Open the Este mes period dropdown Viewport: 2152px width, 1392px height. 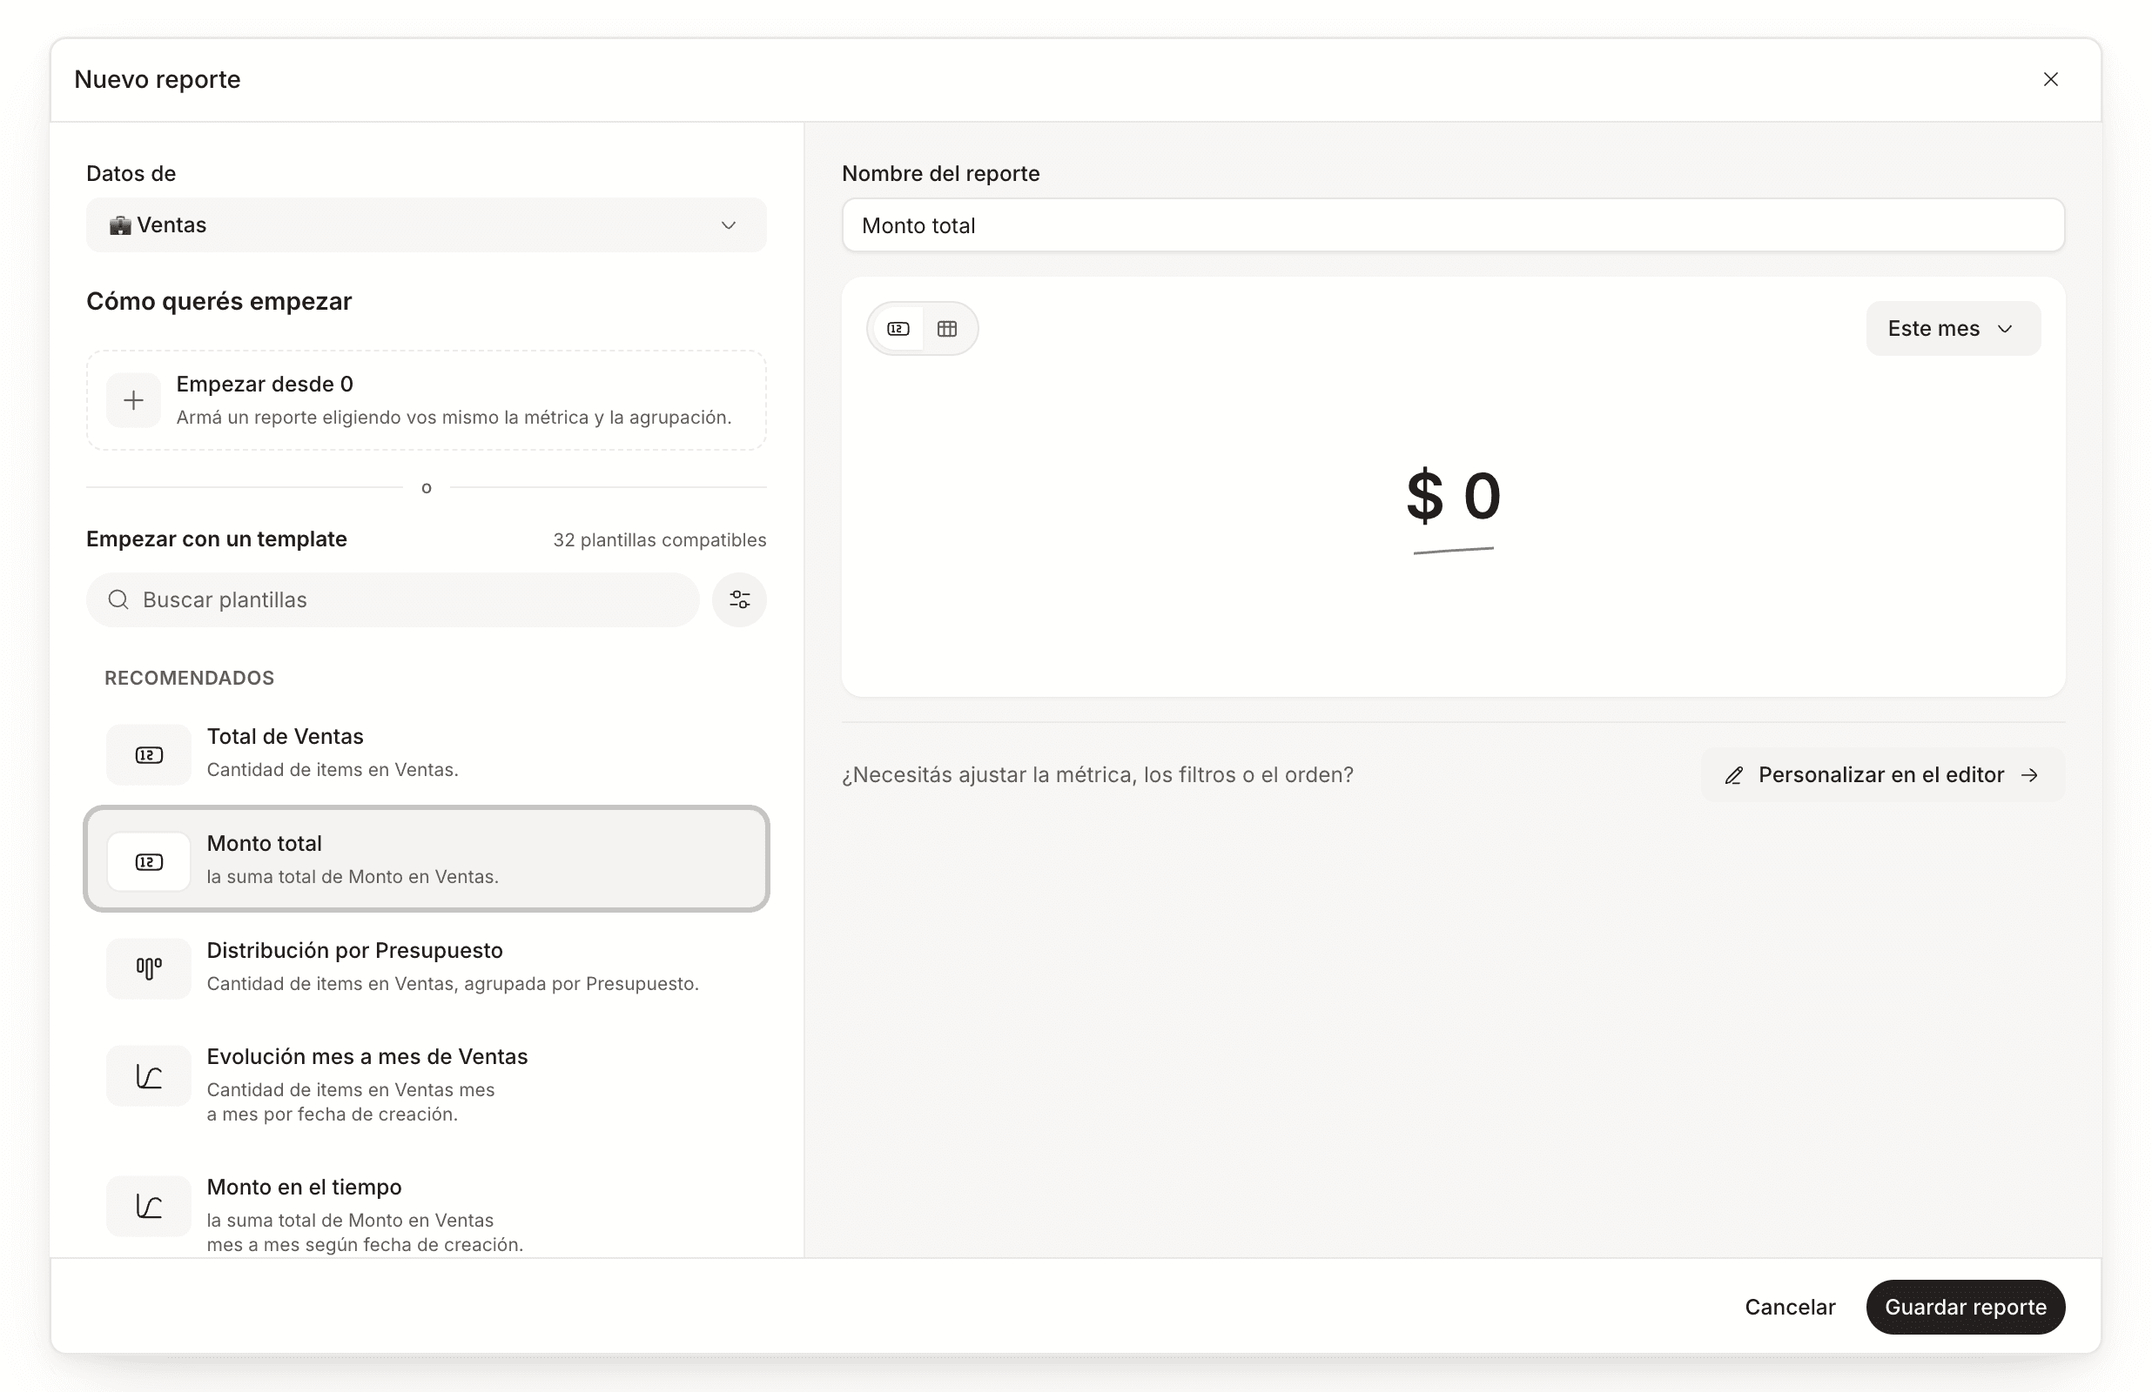pos(1953,328)
